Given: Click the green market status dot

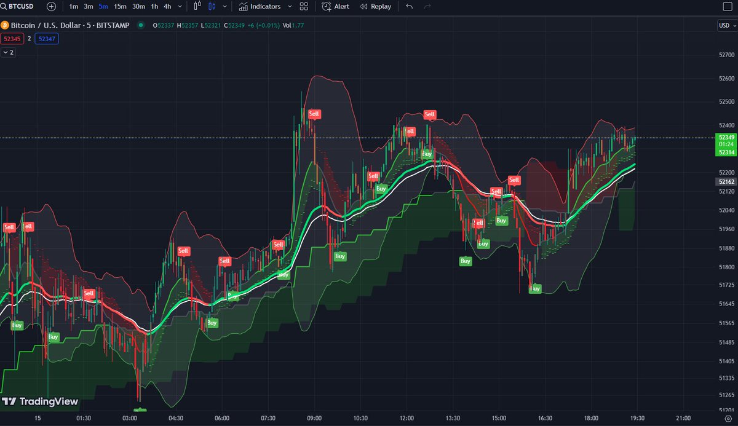Looking at the screenshot, I should 141,25.
